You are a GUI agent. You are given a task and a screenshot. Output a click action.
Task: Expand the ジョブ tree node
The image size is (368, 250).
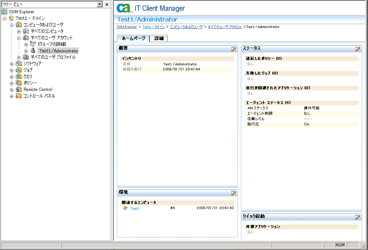(11, 70)
